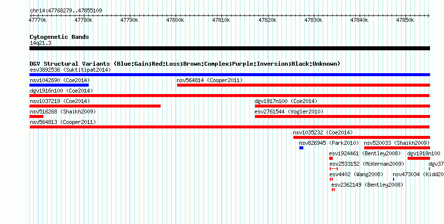Image resolution: width=444 pixels, height=224 pixels.
Task: Click the red esv2761544 loss bar
Action: coord(342,116)
